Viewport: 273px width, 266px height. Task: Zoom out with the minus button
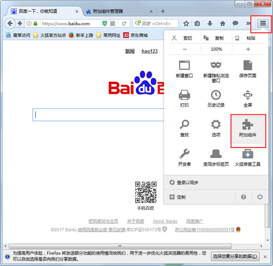185,49
